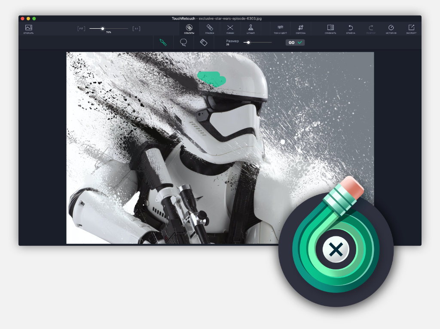Set zoom to actual size with 1:1
This screenshot has width=440, height=329.
(x=136, y=29)
